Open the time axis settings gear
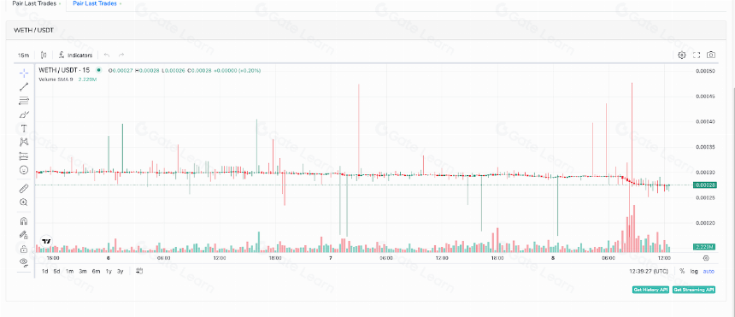735x317 pixels. pos(707,258)
